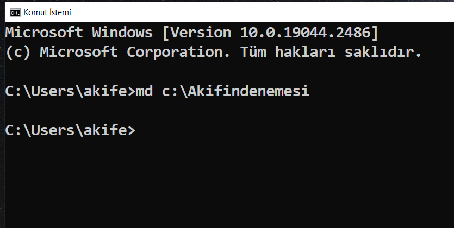Open the Command Prompt system menu icon
The height and width of the screenshot is (228, 454).
pos(15,12)
